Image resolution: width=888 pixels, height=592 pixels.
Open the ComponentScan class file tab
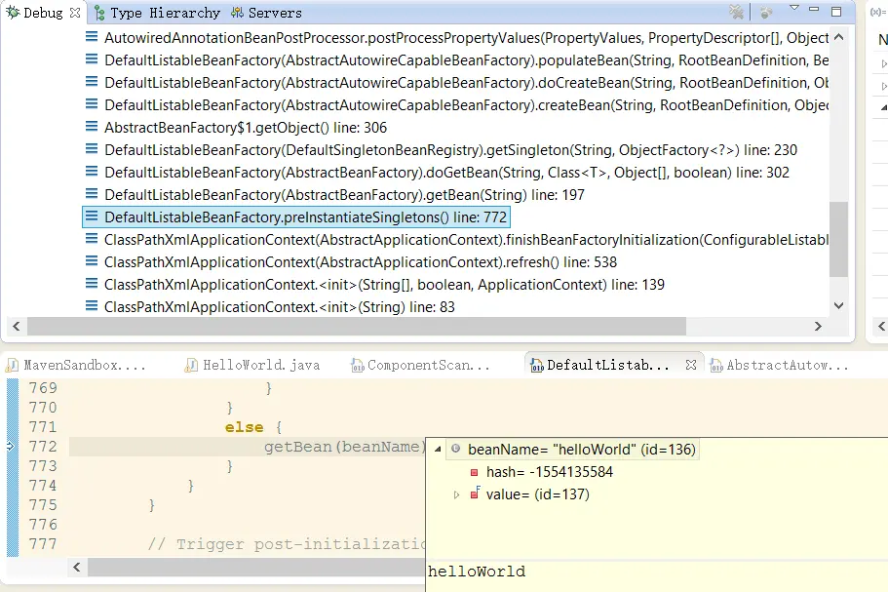(420, 366)
